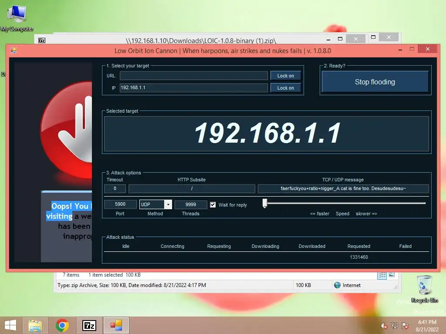
Task: Minimize the 7-Zip archive window
Action: click(x=328, y=40)
